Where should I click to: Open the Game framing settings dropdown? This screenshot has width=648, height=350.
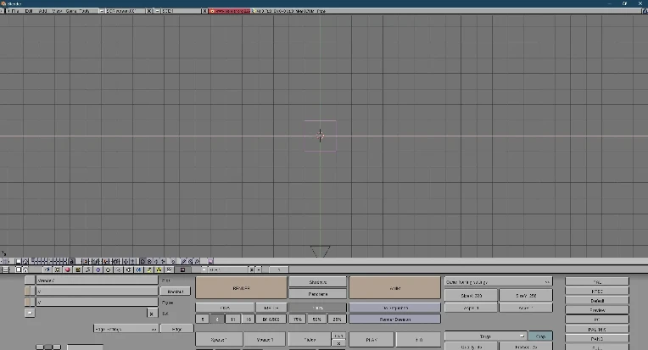[497, 281]
